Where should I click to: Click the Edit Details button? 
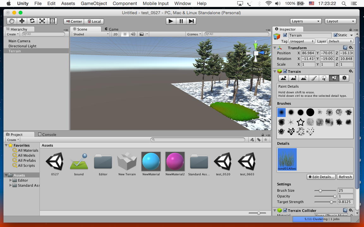tap(321, 177)
